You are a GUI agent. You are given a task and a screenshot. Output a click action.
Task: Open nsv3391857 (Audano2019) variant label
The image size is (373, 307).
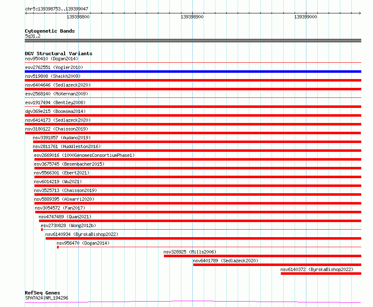click(x=62, y=138)
